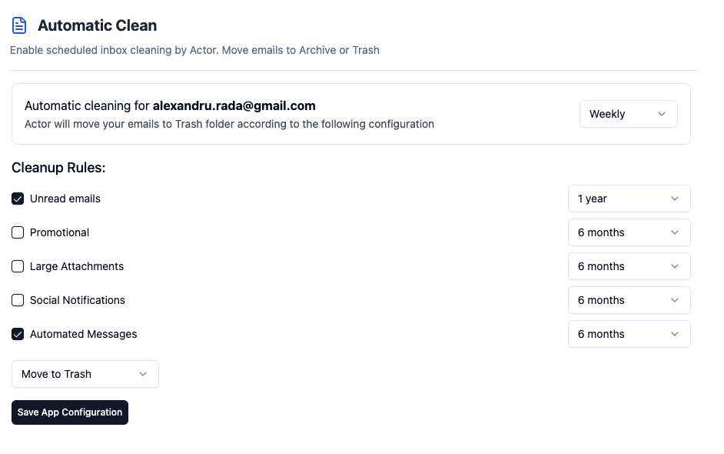The height and width of the screenshot is (454, 724).
Task: Disable the Automated Messages checkbox
Action: pyautogui.click(x=18, y=334)
